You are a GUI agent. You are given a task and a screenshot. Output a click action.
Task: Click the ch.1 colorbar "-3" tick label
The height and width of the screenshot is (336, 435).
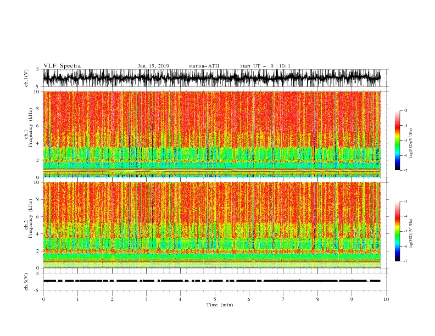point(405,110)
